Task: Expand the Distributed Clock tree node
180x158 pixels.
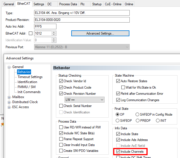Action: [9, 102]
